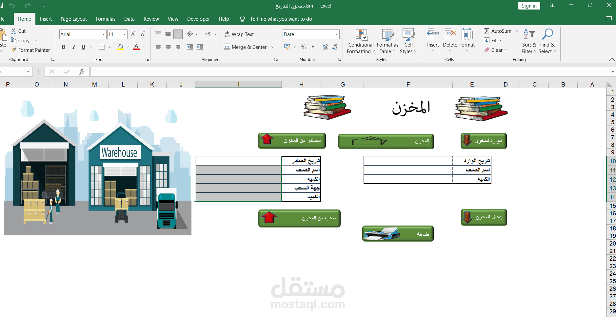This screenshot has width=616, height=317.
Task: Click the warehouse illustration image
Action: coord(98,167)
